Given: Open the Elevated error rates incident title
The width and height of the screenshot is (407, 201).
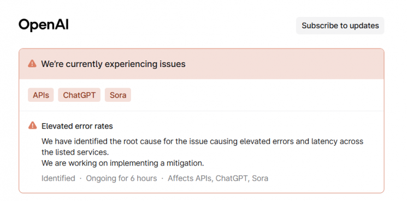Looking at the screenshot, I should coord(77,126).
